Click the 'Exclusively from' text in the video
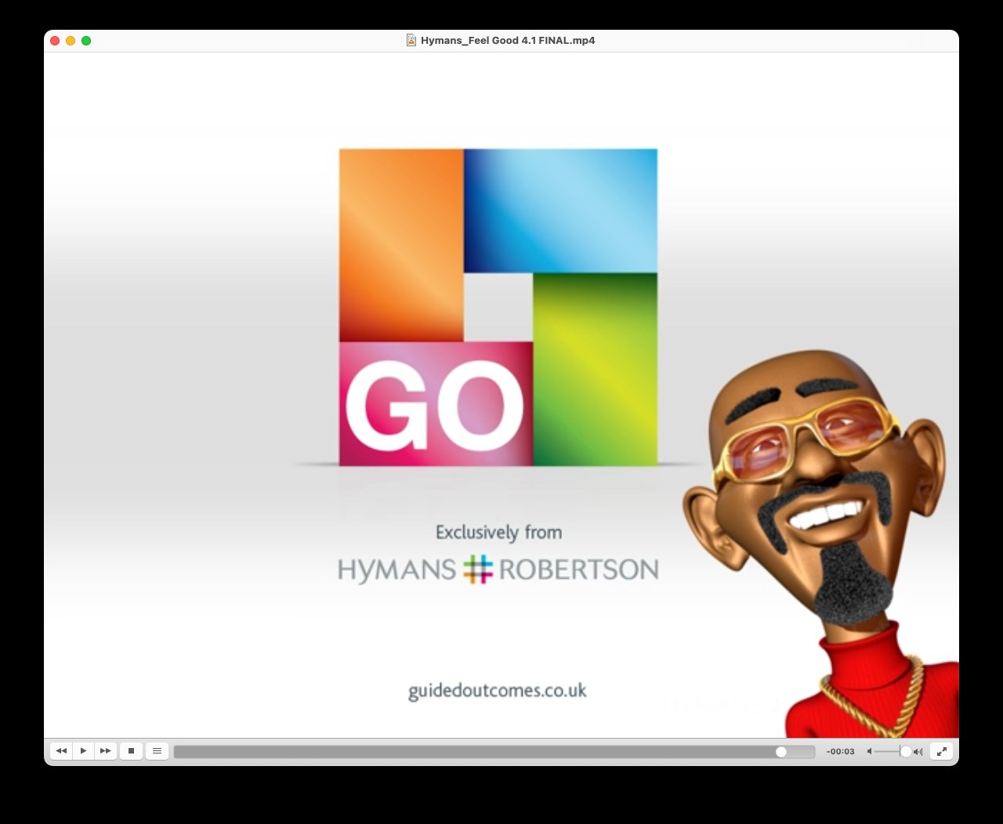This screenshot has width=1003, height=824. 498,533
